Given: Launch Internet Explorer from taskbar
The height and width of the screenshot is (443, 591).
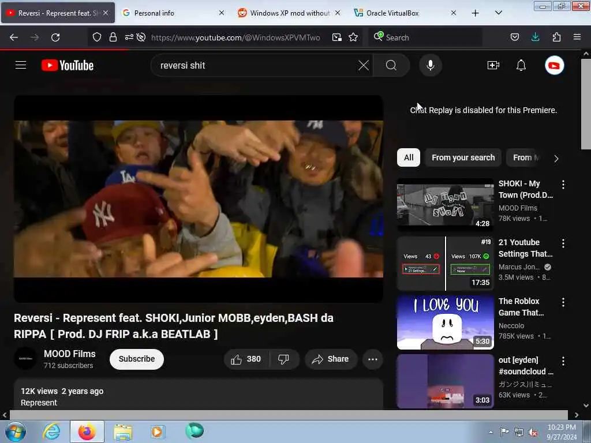Looking at the screenshot, I should [x=51, y=431].
